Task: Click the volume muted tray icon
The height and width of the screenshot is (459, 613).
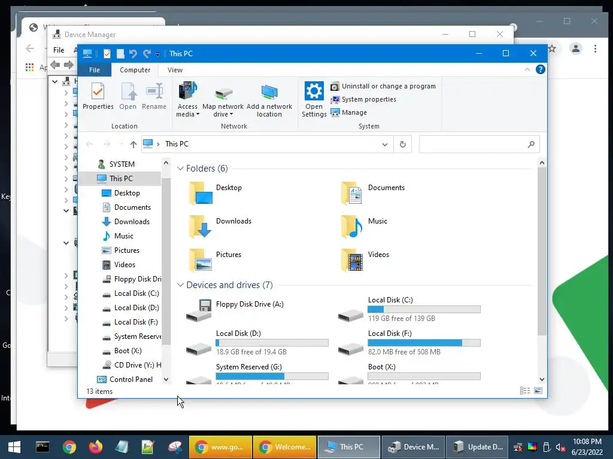Action: point(560,447)
